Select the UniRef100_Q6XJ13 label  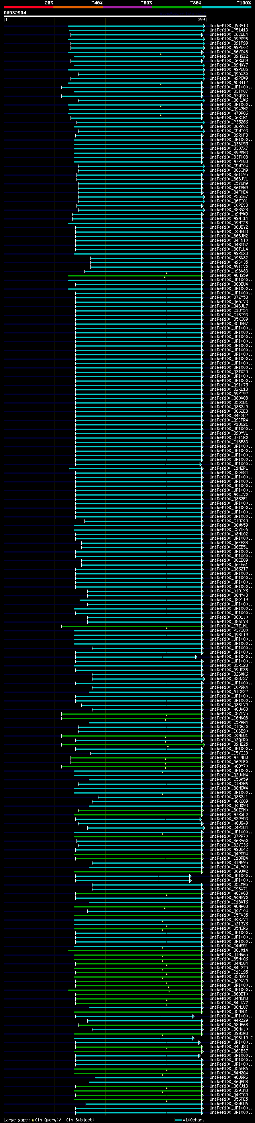[x=228, y=1086]
